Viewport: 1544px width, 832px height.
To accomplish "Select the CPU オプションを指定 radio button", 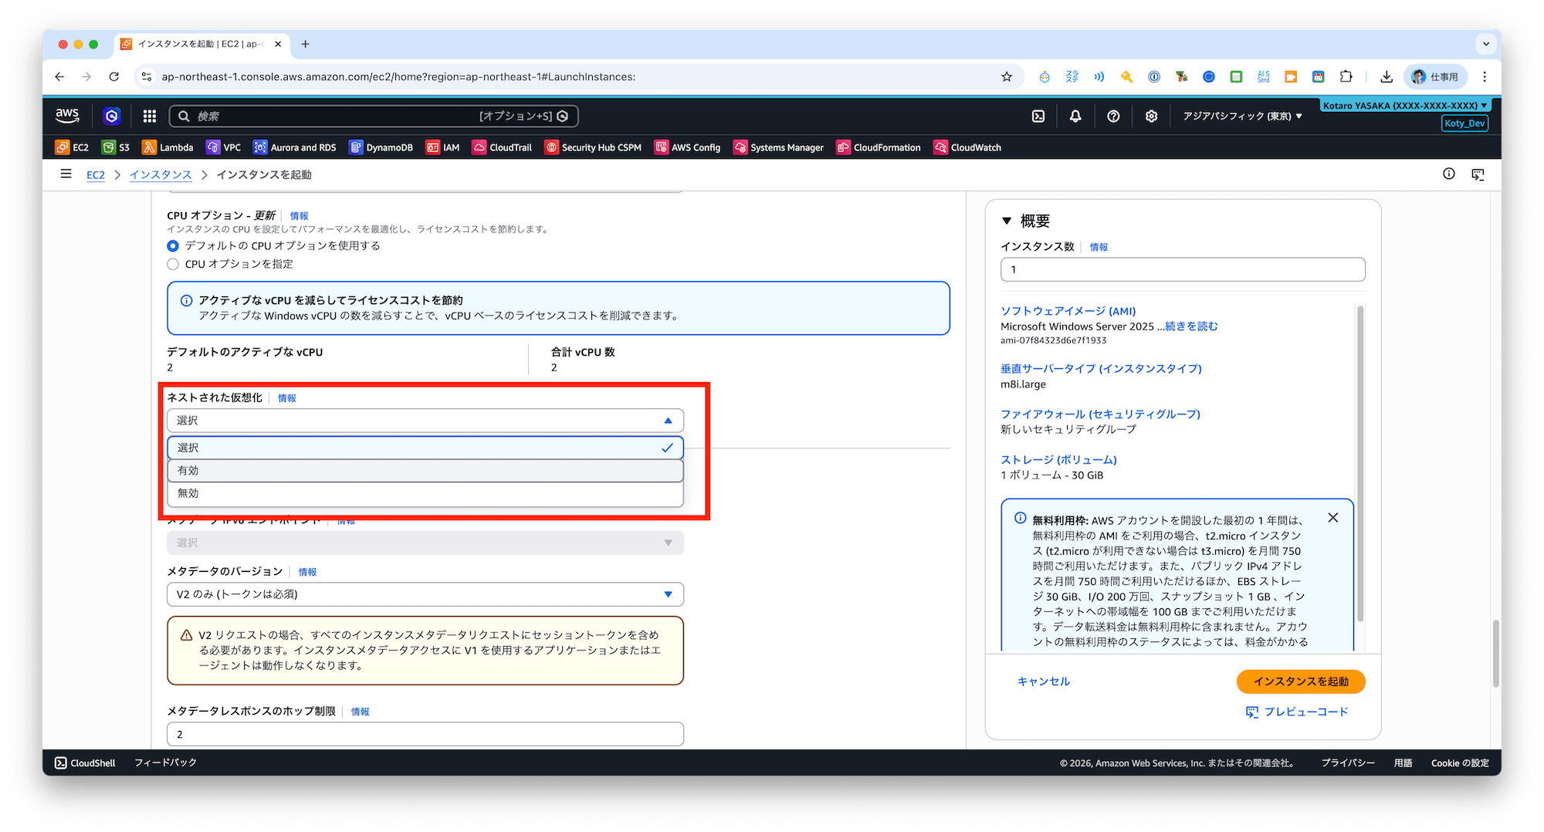I will 173,263.
